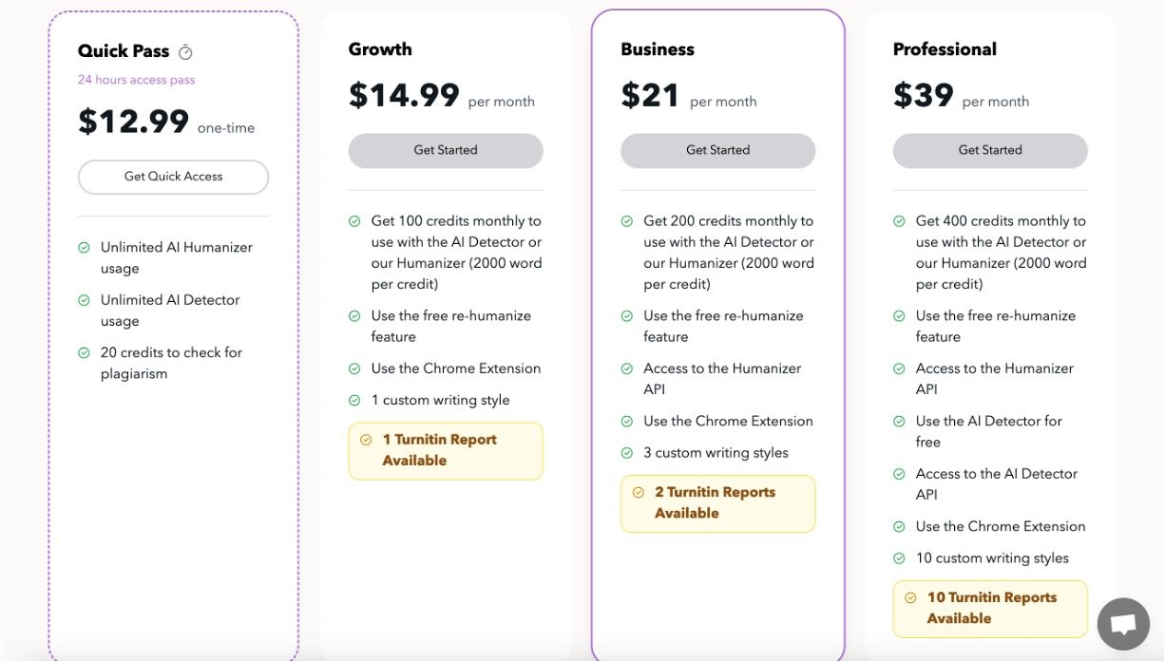Click the 1 Turnitin Report Available badge
This screenshot has width=1165, height=661.
tap(446, 450)
